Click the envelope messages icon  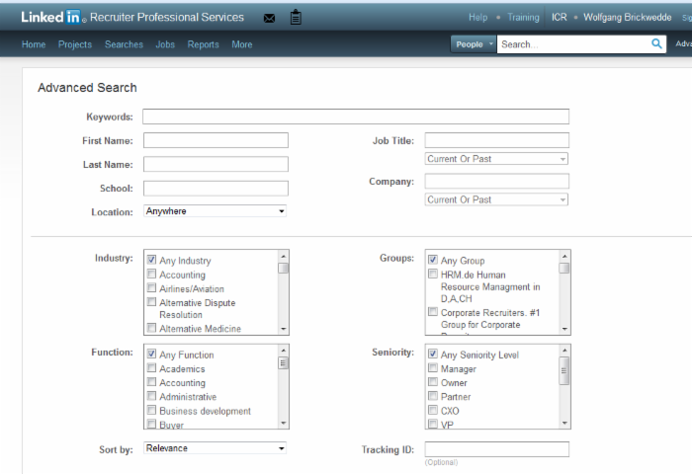pos(270,18)
